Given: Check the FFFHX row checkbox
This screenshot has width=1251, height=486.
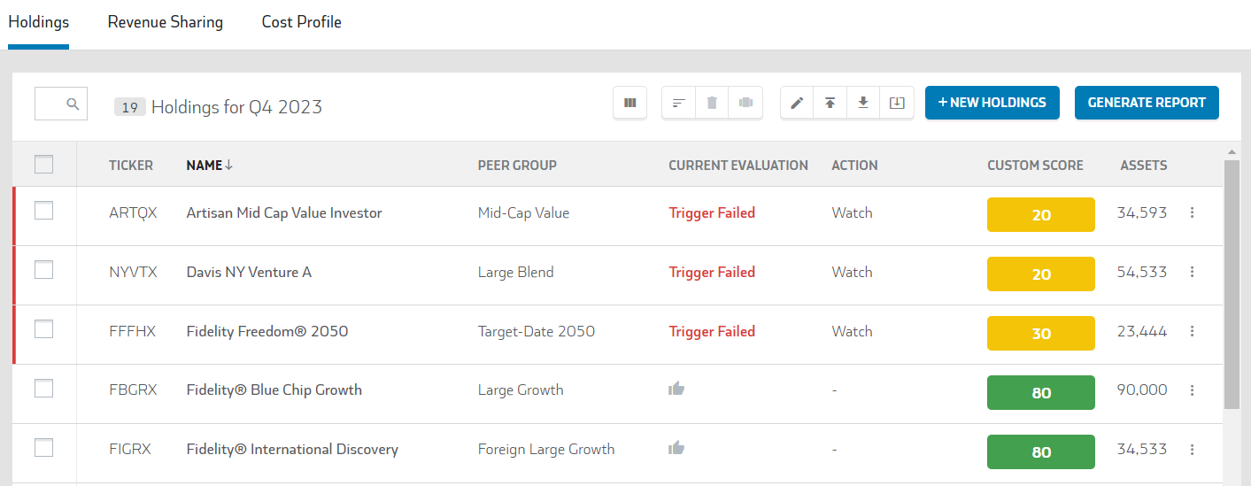Looking at the screenshot, I should pos(43,329).
